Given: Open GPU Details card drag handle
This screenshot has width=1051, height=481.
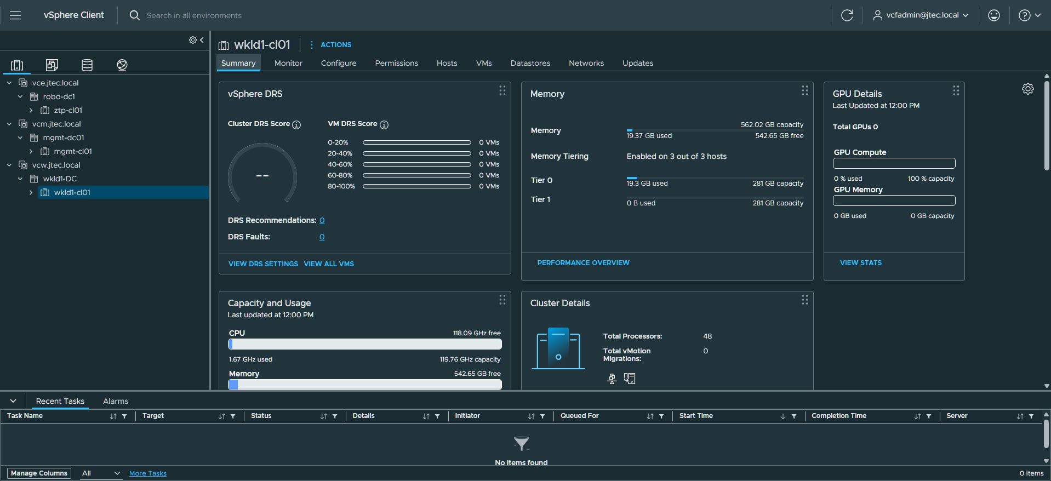Looking at the screenshot, I should [956, 90].
